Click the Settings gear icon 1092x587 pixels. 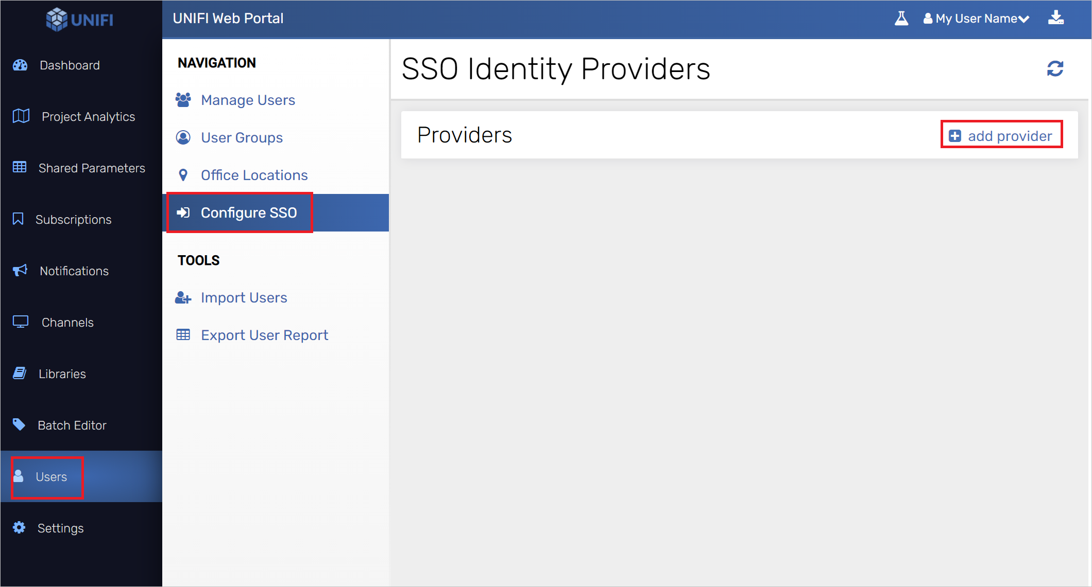tap(19, 527)
